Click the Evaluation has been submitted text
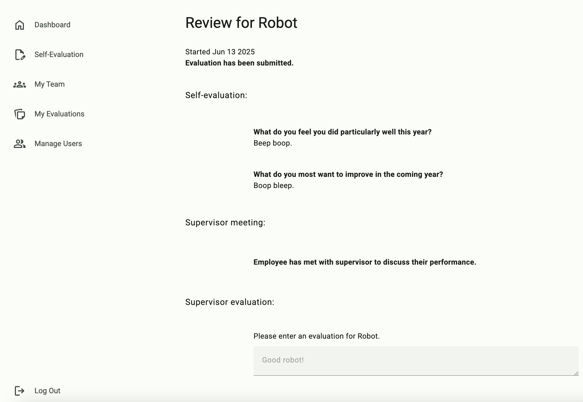Screen dimensions: 583x402 tap(239, 63)
